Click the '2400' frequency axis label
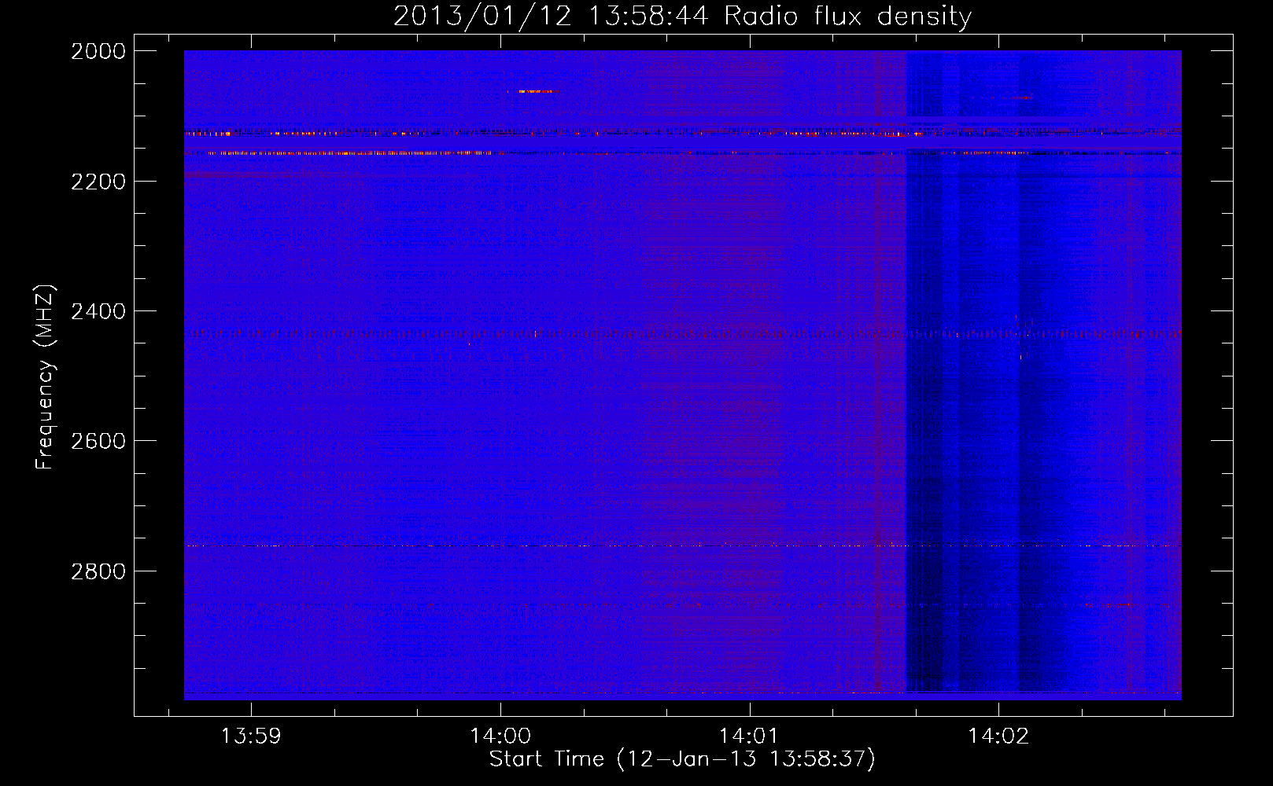 98,311
